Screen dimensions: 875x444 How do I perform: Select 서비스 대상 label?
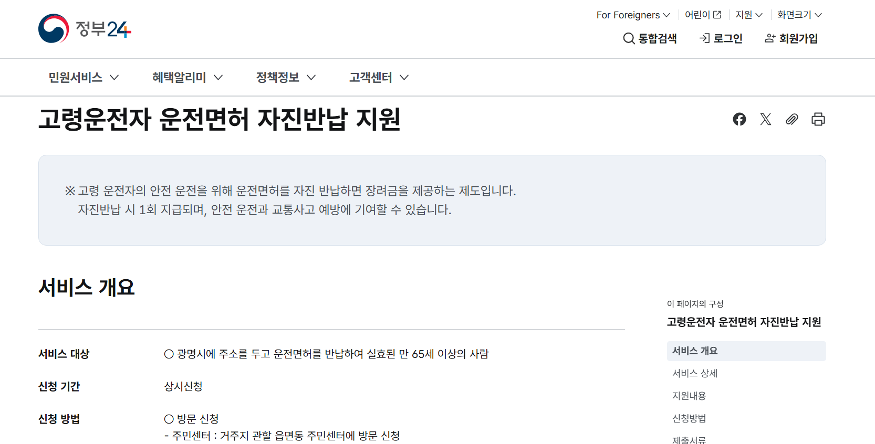[x=64, y=354]
